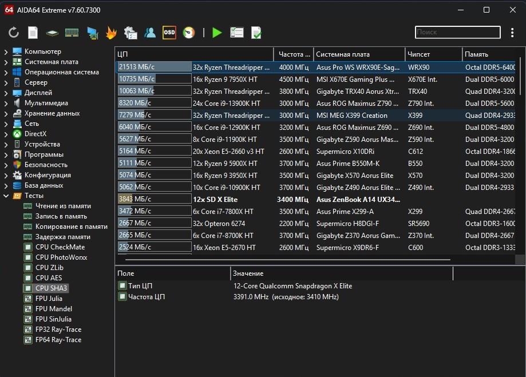The width and height of the screenshot is (526, 377).
Task: Select the CPU AES benchmark
Action: [48, 278]
